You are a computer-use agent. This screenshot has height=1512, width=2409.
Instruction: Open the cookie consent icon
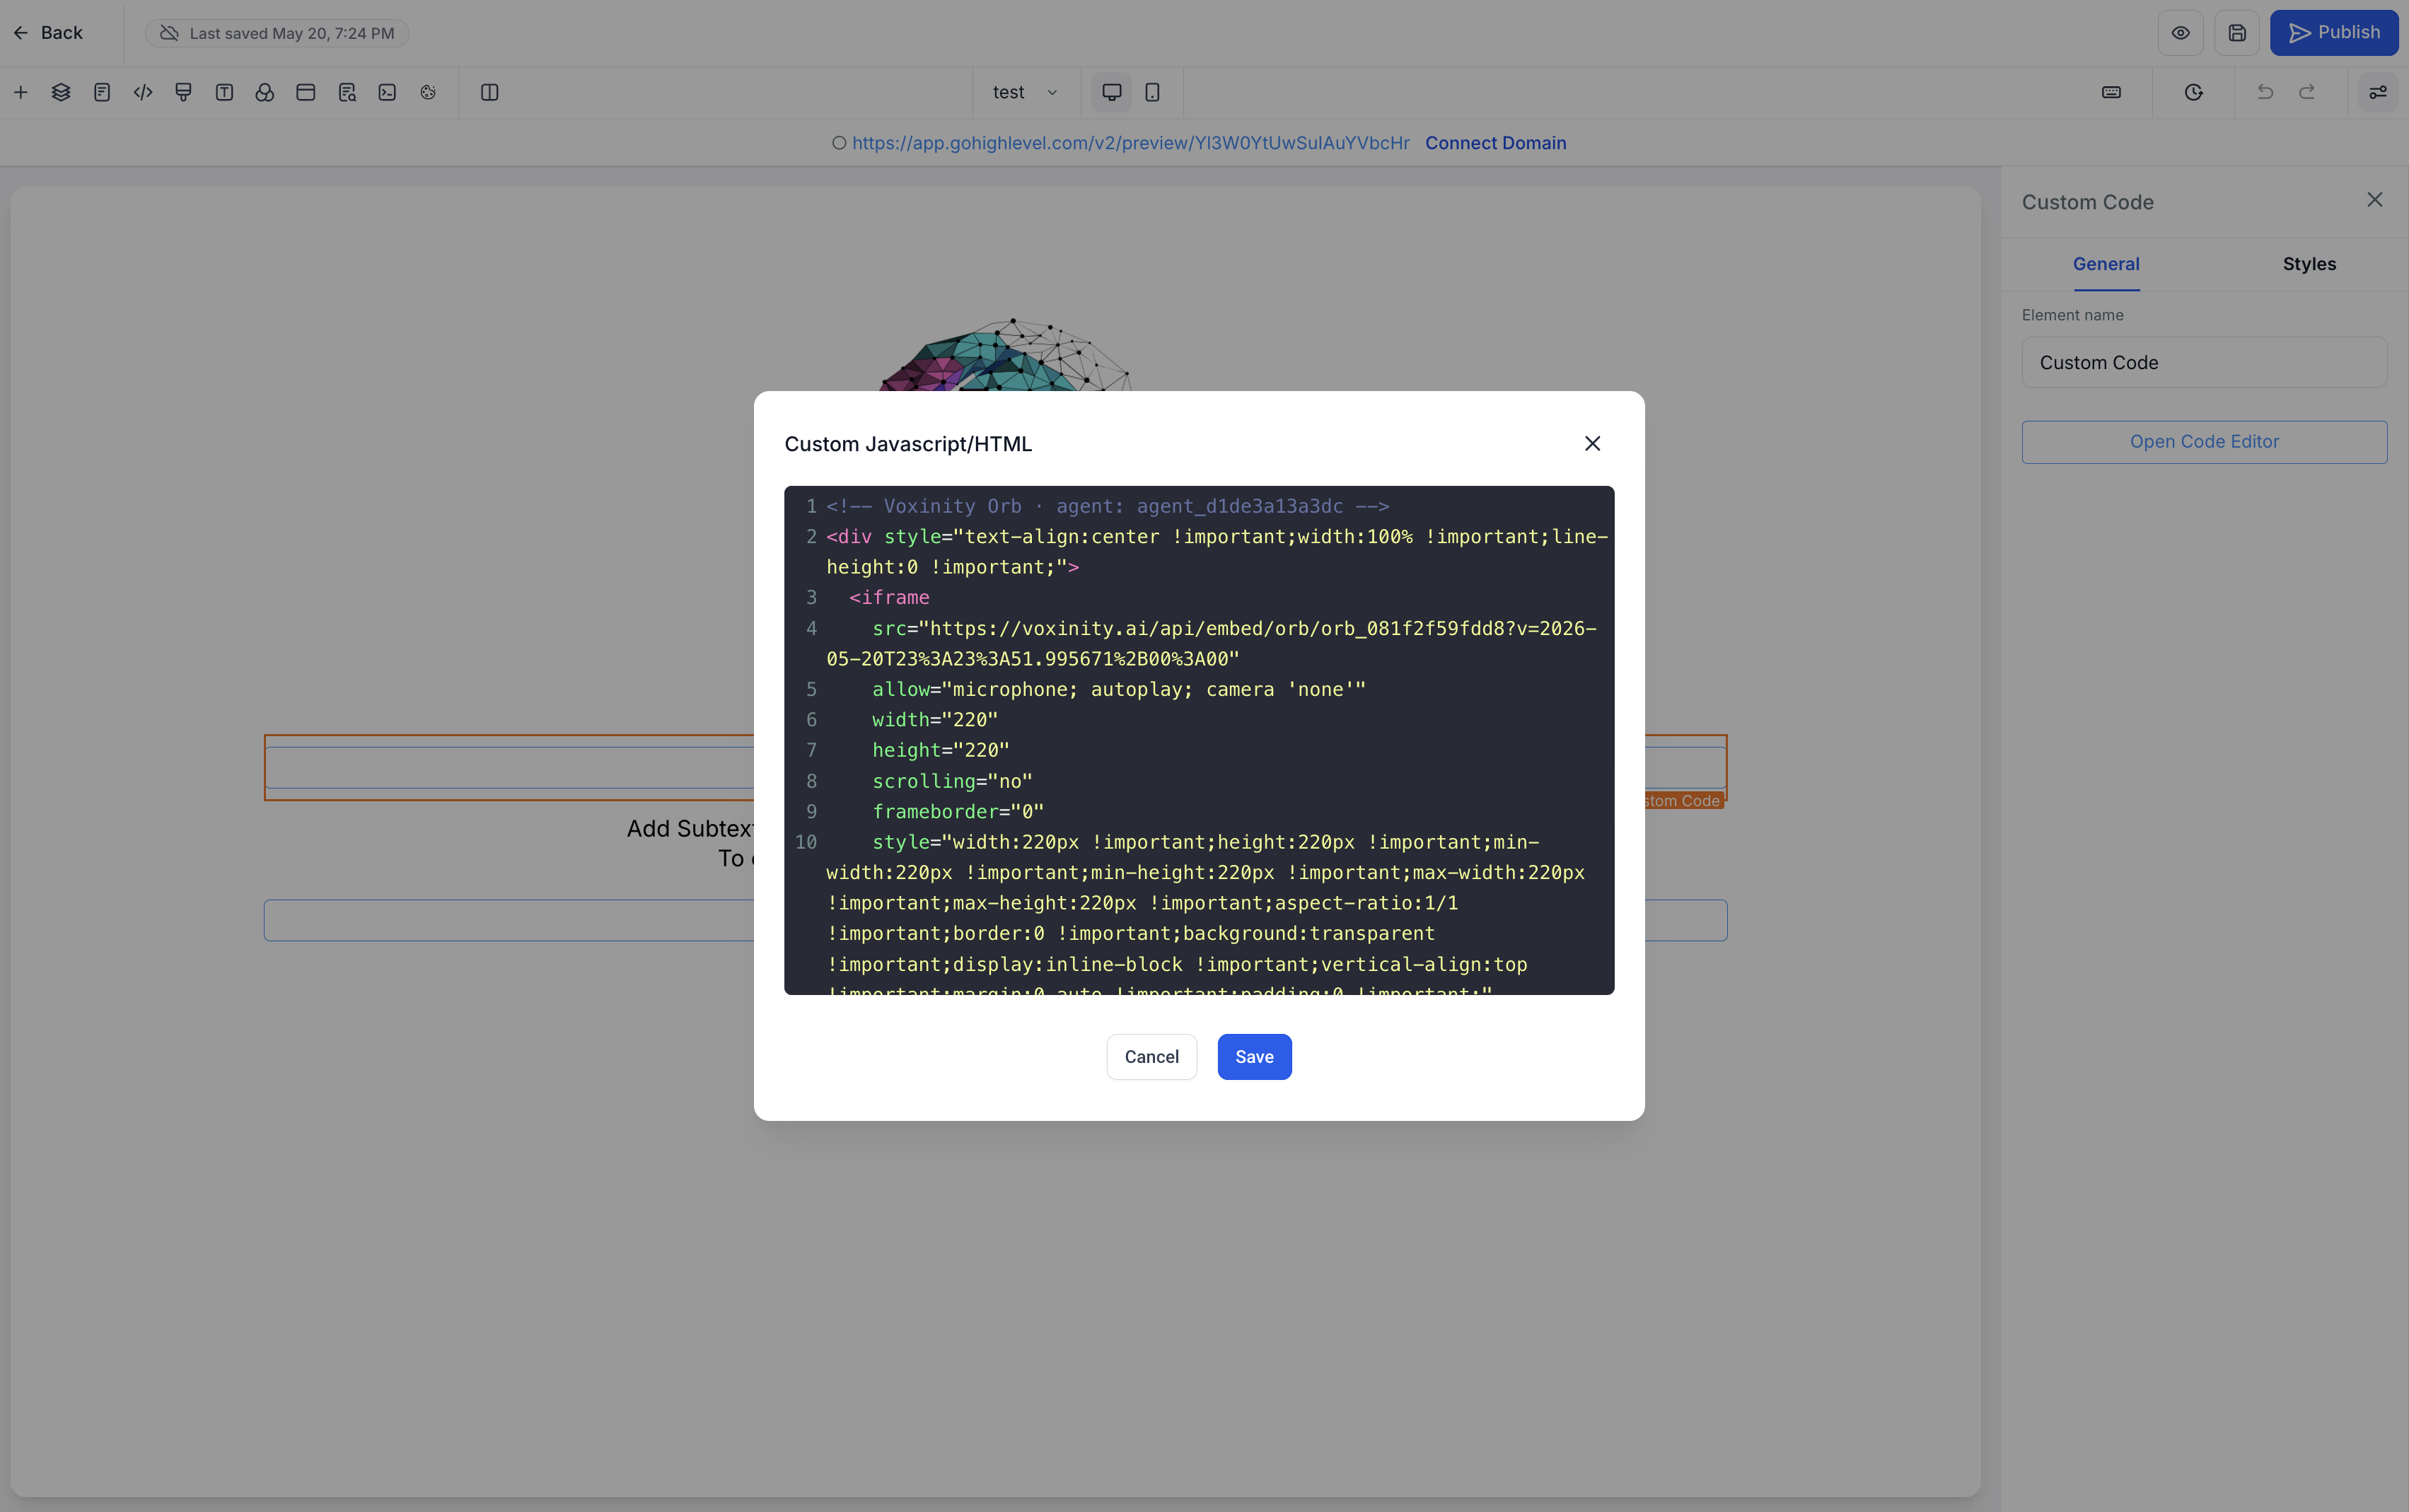[428, 92]
